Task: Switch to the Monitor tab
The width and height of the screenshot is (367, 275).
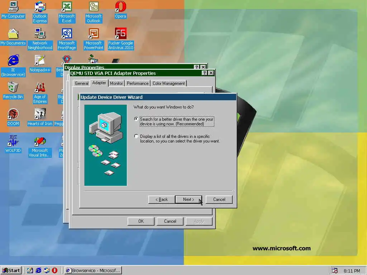Action: 116,83
